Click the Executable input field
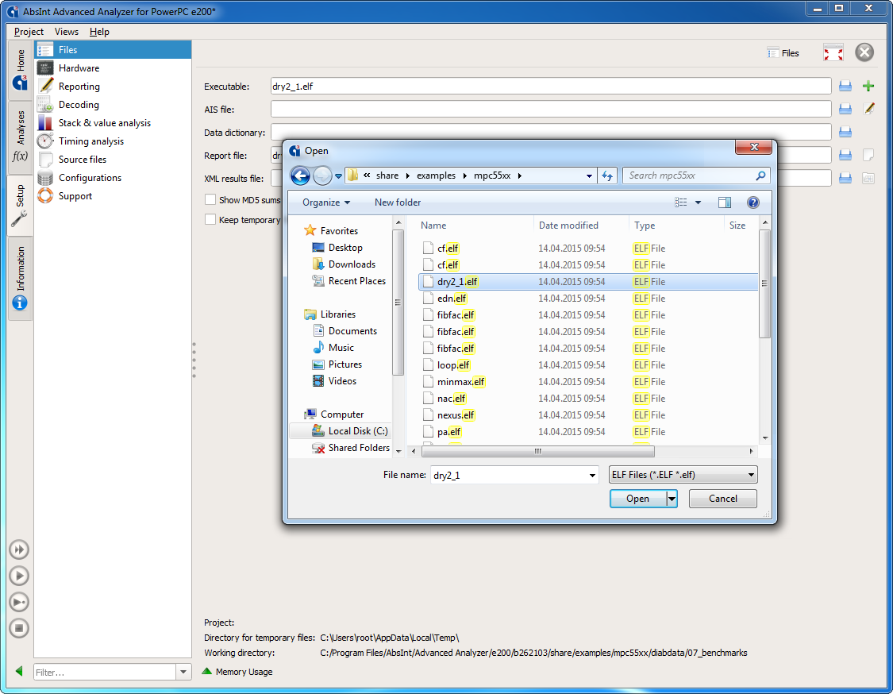This screenshot has height=694, width=893. point(551,86)
